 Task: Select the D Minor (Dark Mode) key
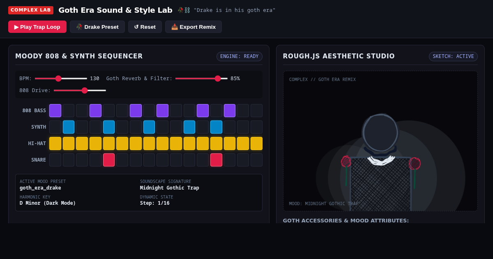[x=48, y=203]
